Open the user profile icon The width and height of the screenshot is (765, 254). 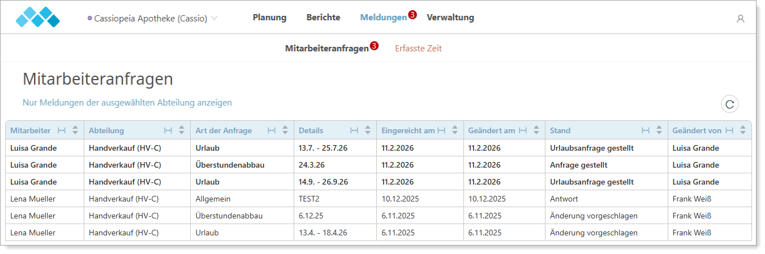pos(740,19)
